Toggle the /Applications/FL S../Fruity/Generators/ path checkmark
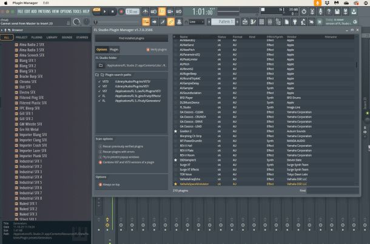 pyautogui.click(x=99, y=101)
